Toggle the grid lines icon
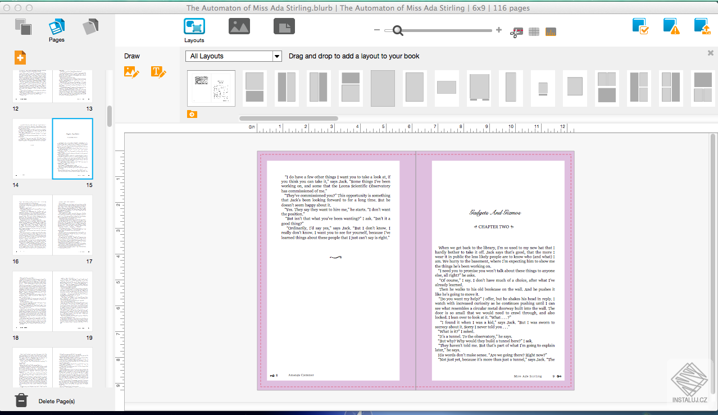 534,32
